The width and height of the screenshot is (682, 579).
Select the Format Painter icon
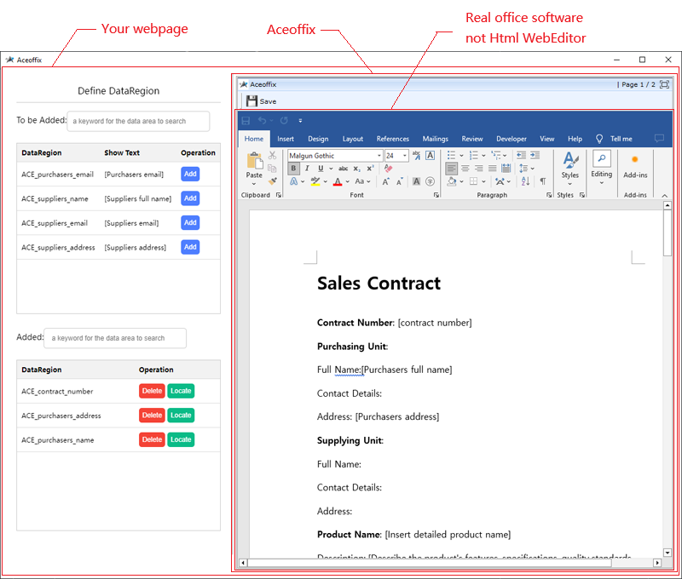(271, 181)
